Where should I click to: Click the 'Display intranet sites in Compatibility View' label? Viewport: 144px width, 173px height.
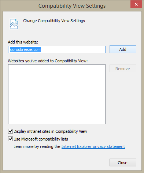[50, 131]
